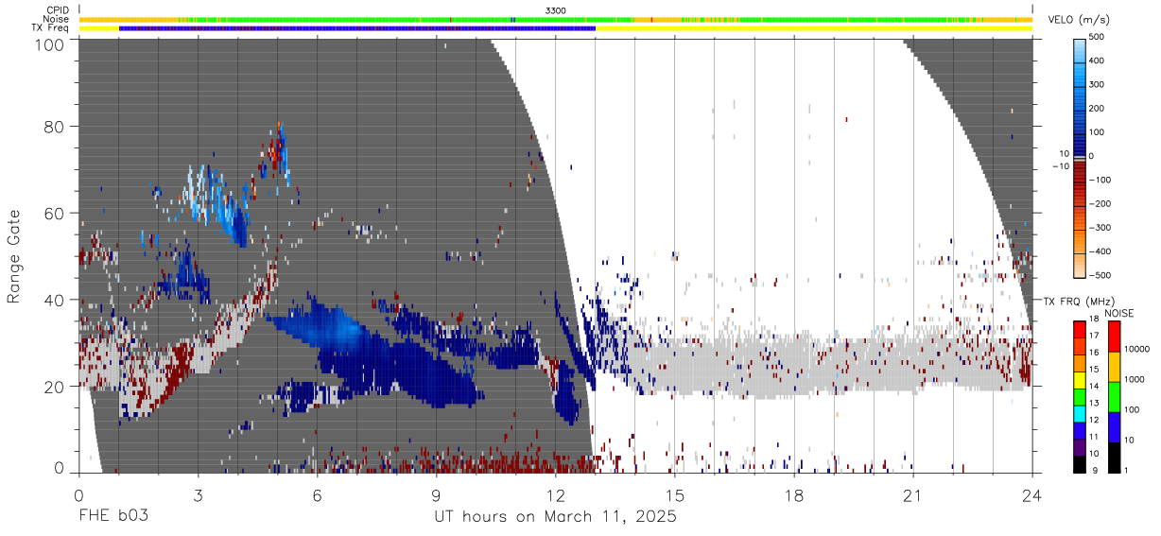The height and width of the screenshot is (536, 1161).
Task: Select the TX Freq strip above the plot
Action: 555,28
